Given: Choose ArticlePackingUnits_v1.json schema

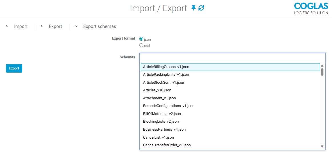Looking at the screenshot, I should [x=166, y=75].
